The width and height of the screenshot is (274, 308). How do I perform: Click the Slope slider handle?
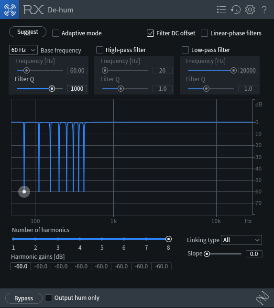coord(207,254)
